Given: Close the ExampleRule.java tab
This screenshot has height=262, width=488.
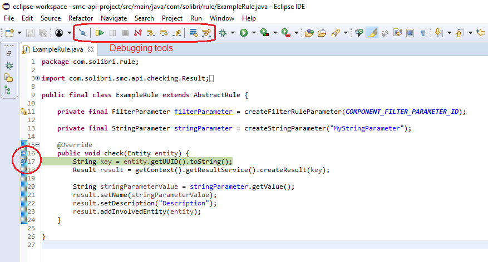Looking at the screenshot, I should [91, 50].
